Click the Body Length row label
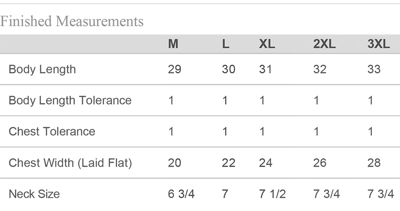Image resolution: width=400 pixels, height=211 pixels. (x=42, y=69)
